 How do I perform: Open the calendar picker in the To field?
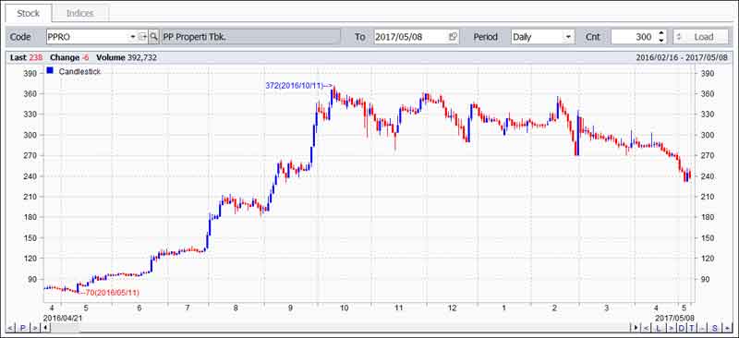pos(453,36)
